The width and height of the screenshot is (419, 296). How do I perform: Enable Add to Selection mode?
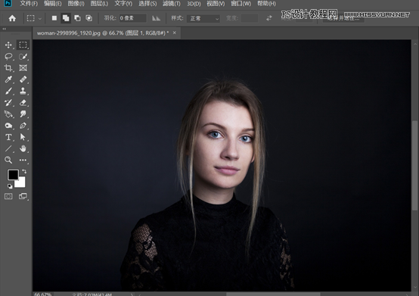pyautogui.click(x=66, y=18)
